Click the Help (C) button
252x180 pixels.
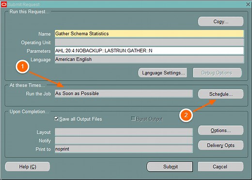pyautogui.click(x=28, y=166)
